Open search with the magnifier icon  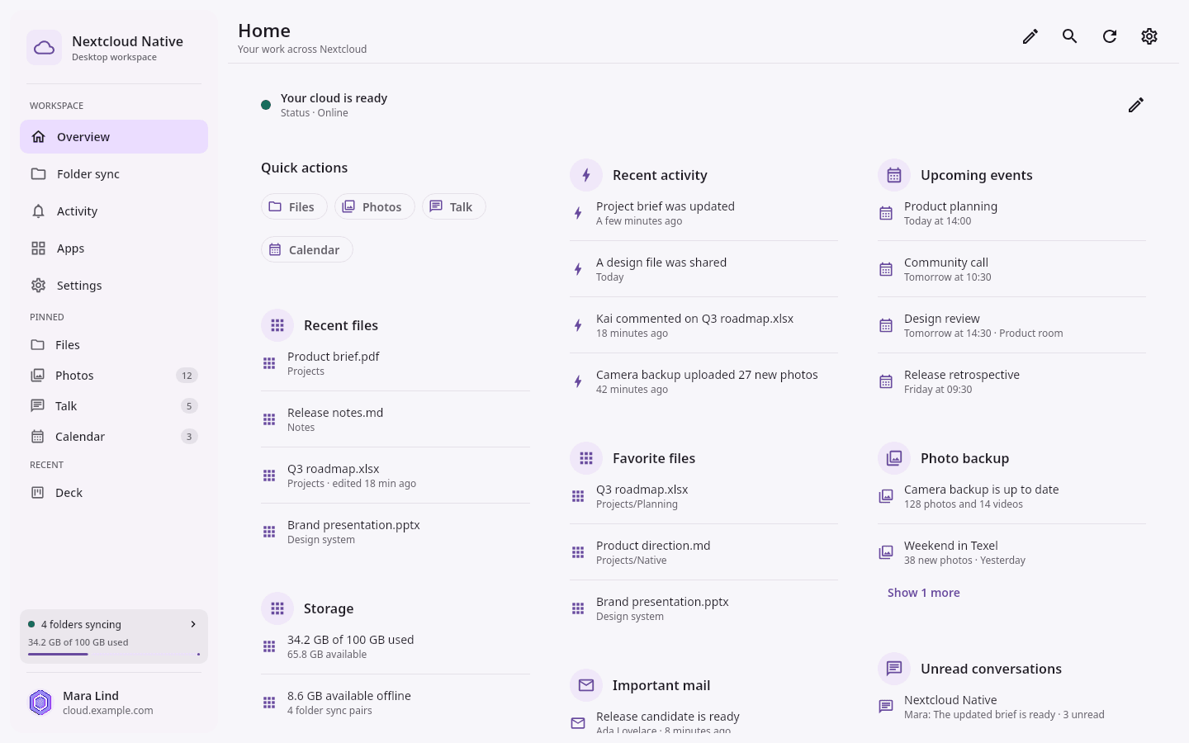[x=1070, y=36]
